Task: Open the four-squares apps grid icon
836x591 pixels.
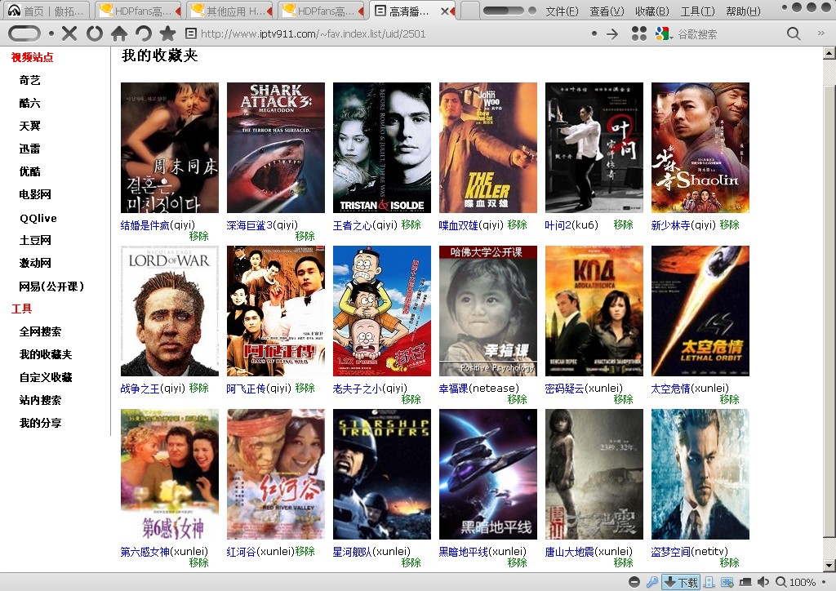Action: [638, 34]
